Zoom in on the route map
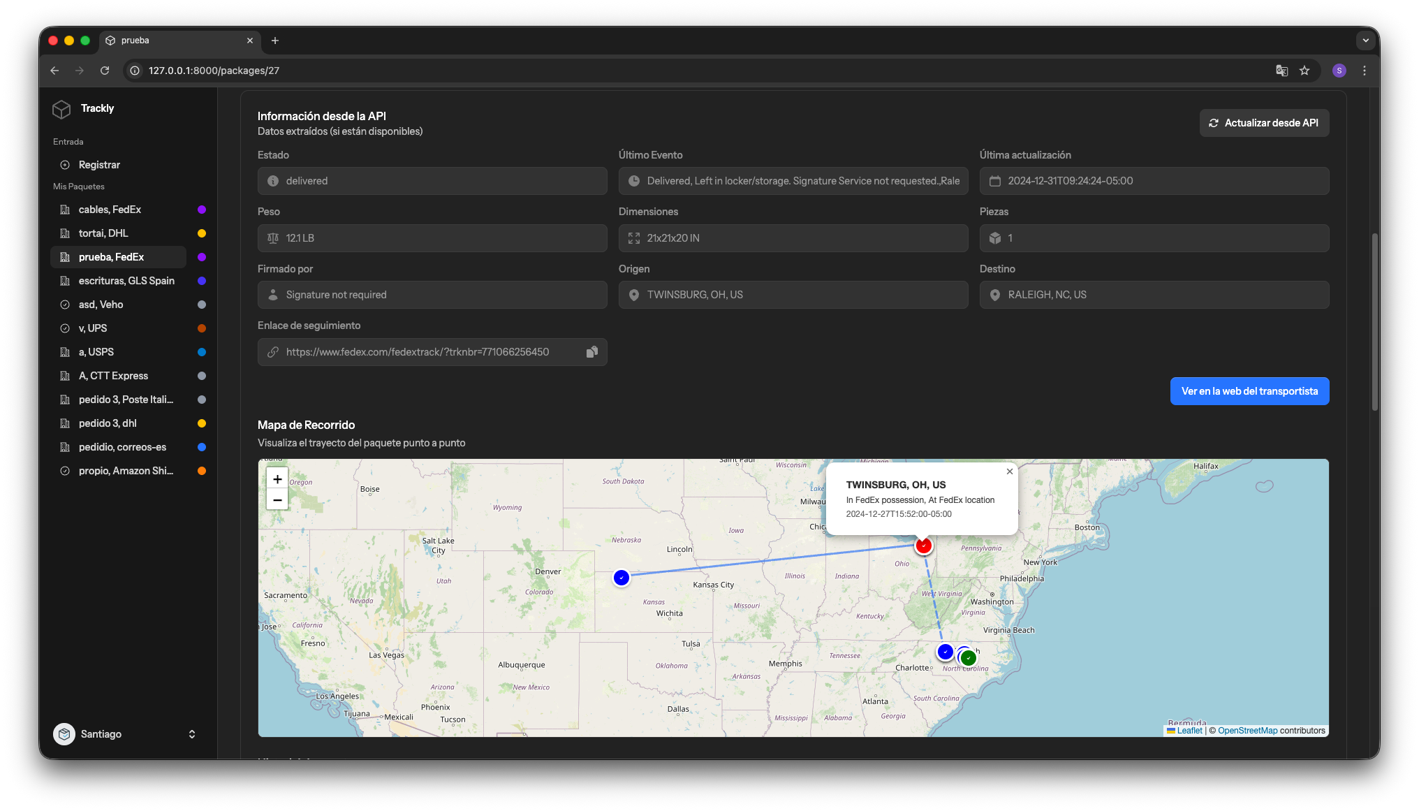This screenshot has width=1419, height=811. [277, 479]
